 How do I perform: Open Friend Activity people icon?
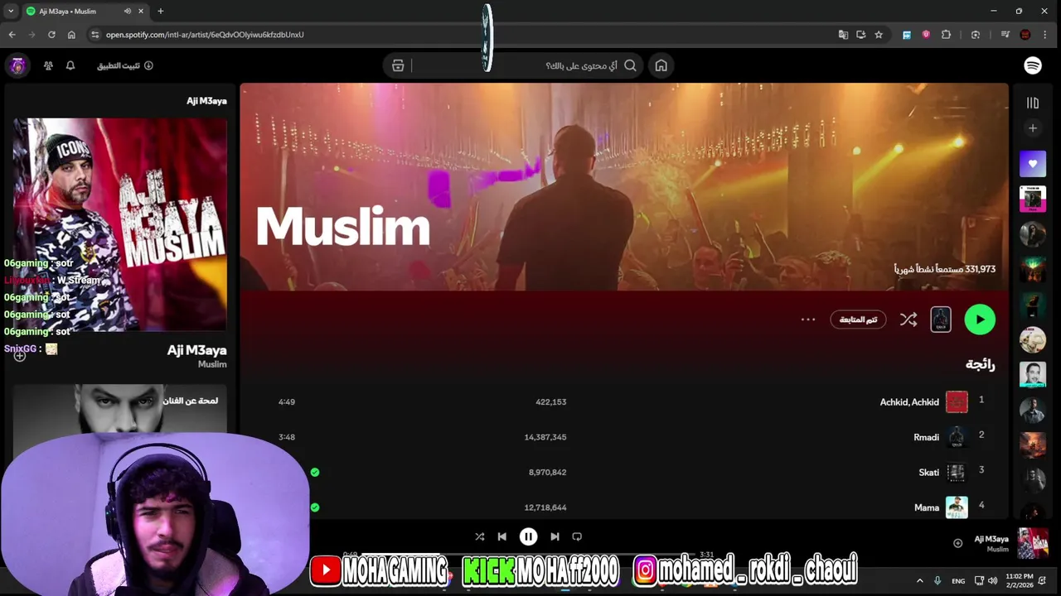[x=48, y=65]
